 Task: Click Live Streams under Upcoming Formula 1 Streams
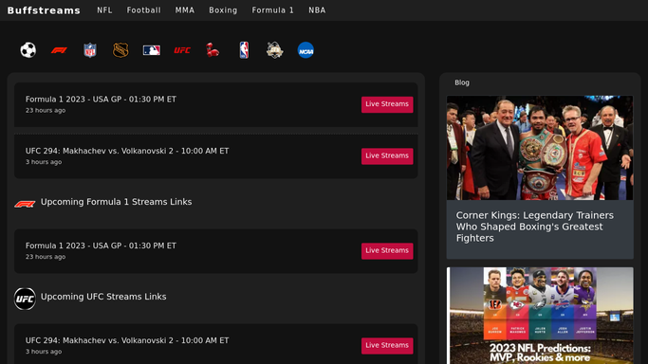click(387, 251)
